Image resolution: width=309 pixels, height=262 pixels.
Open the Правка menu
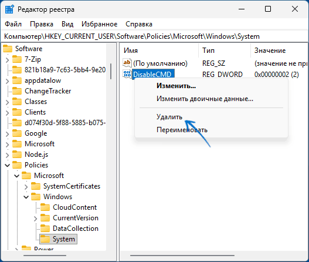(42, 24)
